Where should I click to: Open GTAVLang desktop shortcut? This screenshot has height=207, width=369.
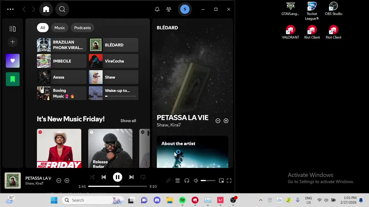click(x=290, y=9)
